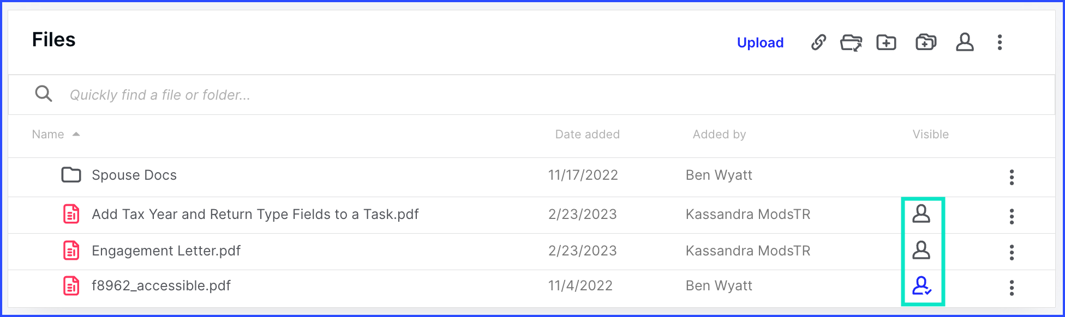Viewport: 1065px width, 317px height.
Task: Click the link icon in Files header
Action: point(818,42)
